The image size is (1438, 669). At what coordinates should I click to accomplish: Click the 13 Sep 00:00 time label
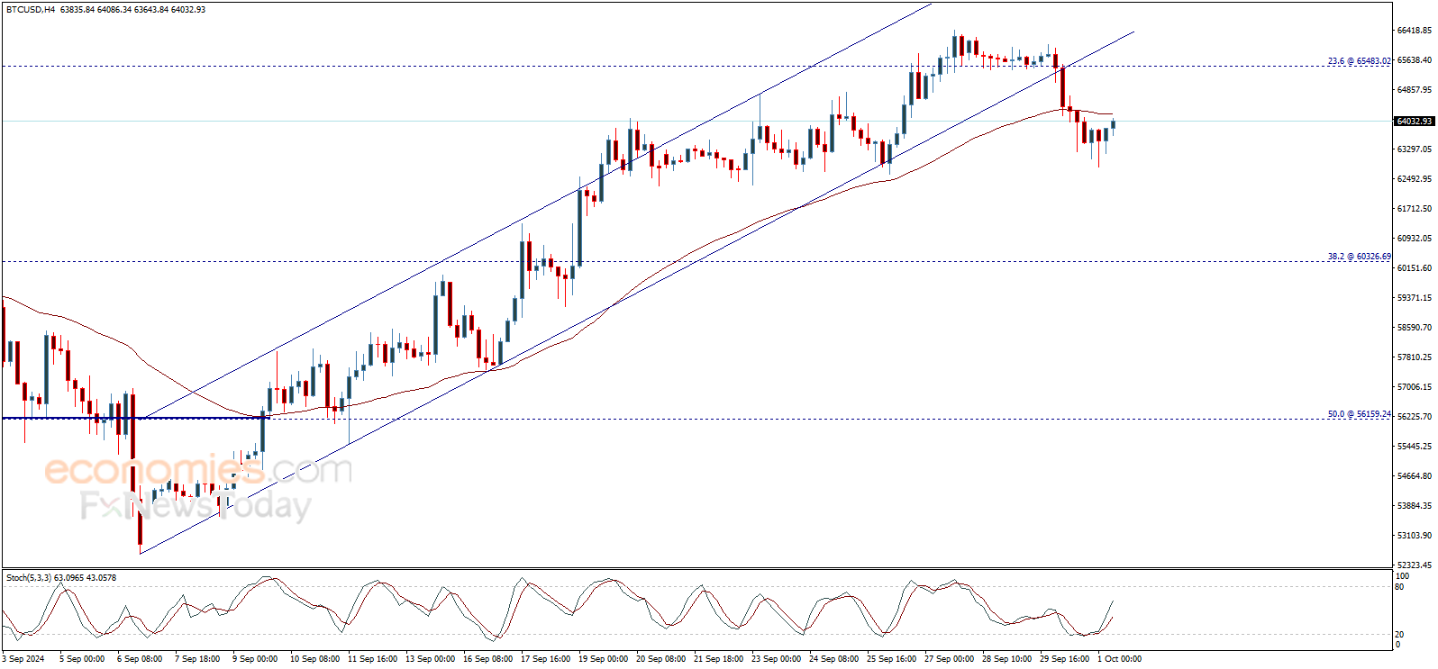click(x=430, y=659)
